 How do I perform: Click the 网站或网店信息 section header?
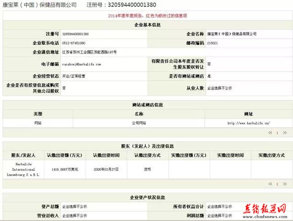click(x=147, y=105)
